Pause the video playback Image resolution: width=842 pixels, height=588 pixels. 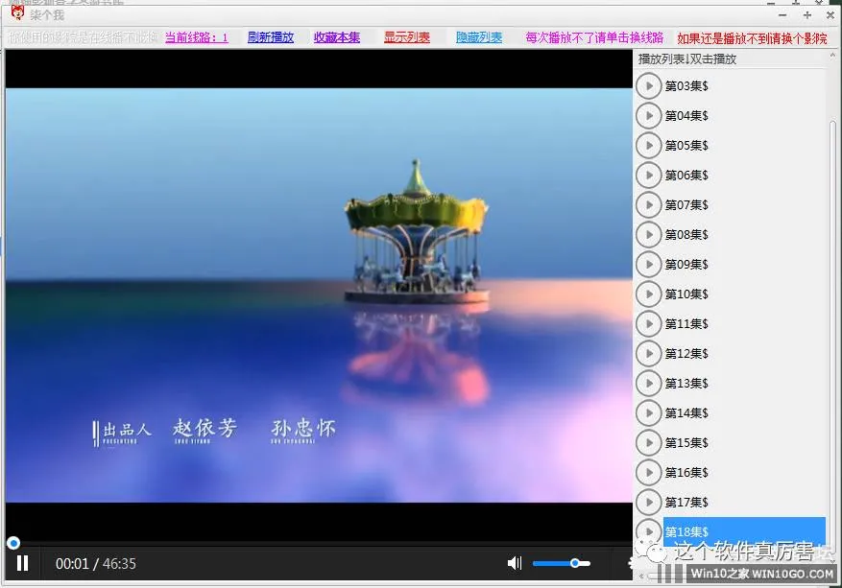22,563
